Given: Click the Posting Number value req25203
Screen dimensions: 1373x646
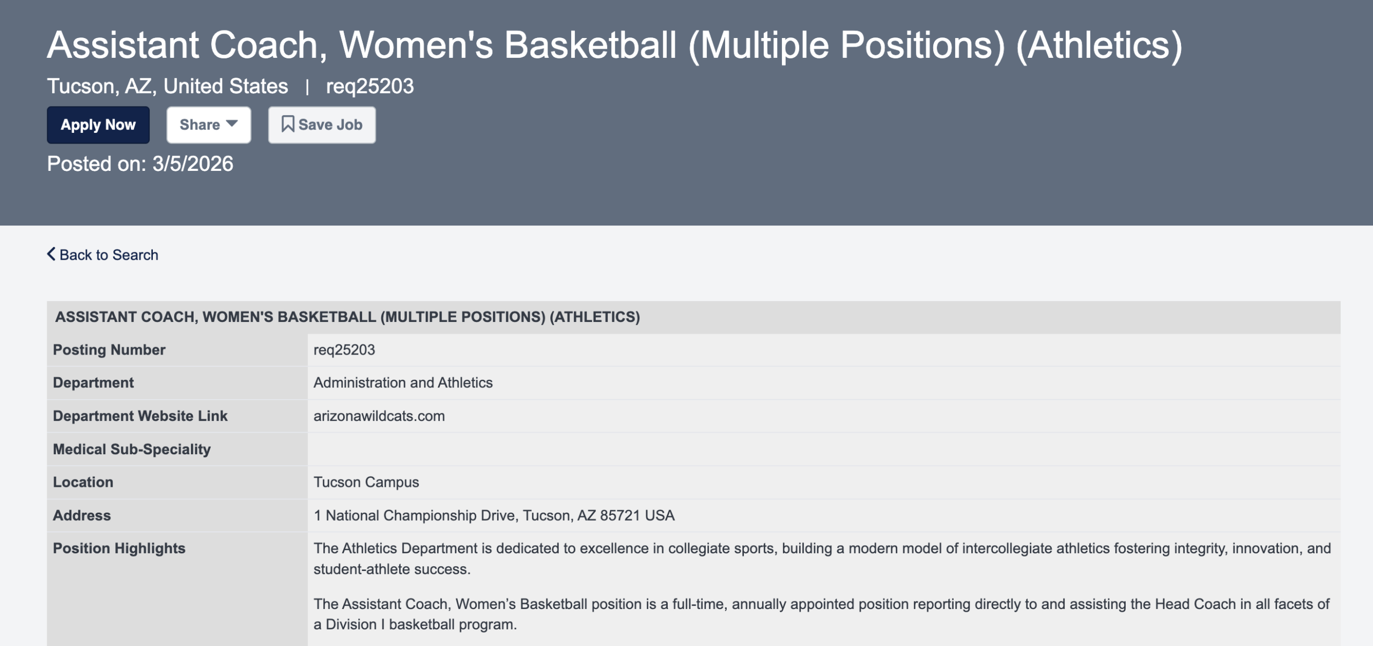Looking at the screenshot, I should (344, 350).
